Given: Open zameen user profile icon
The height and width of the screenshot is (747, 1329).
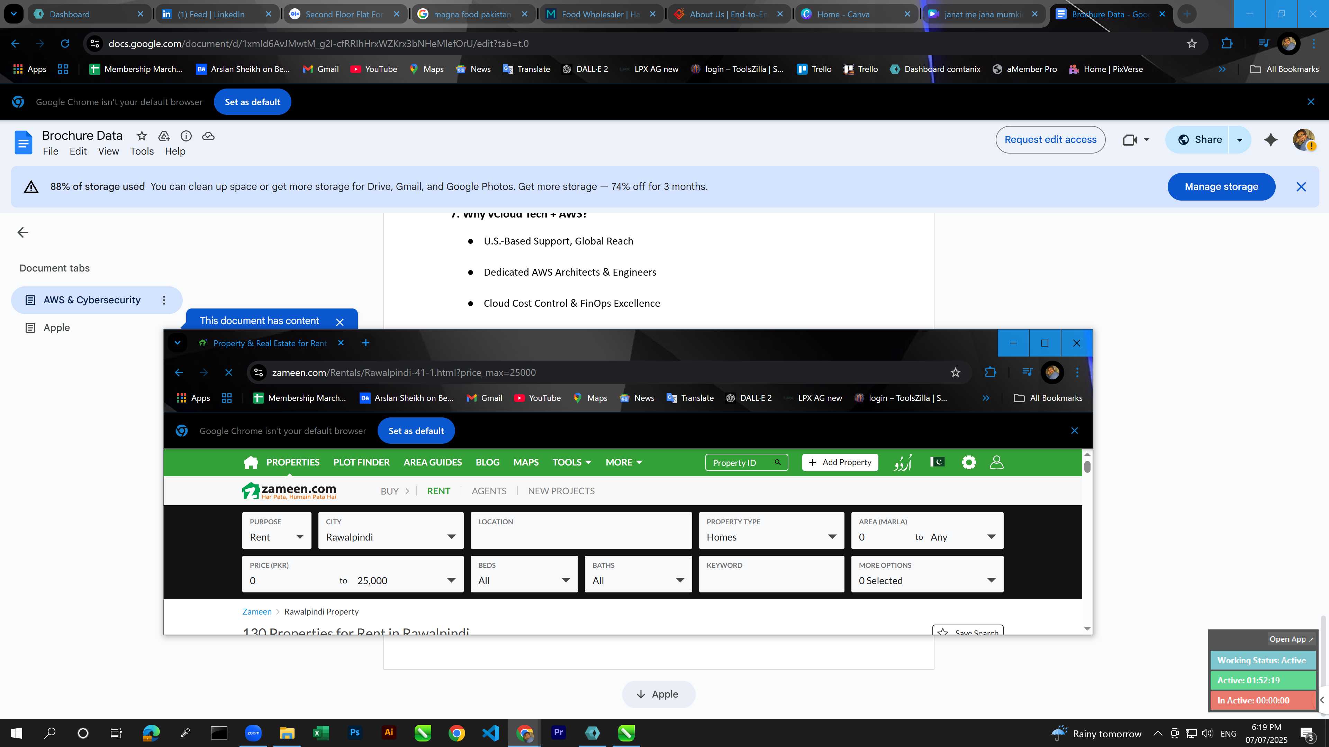Looking at the screenshot, I should pos(997,462).
